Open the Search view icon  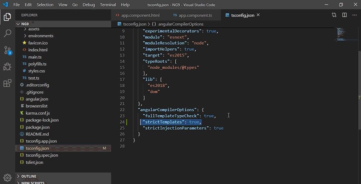pyautogui.click(x=7, y=33)
